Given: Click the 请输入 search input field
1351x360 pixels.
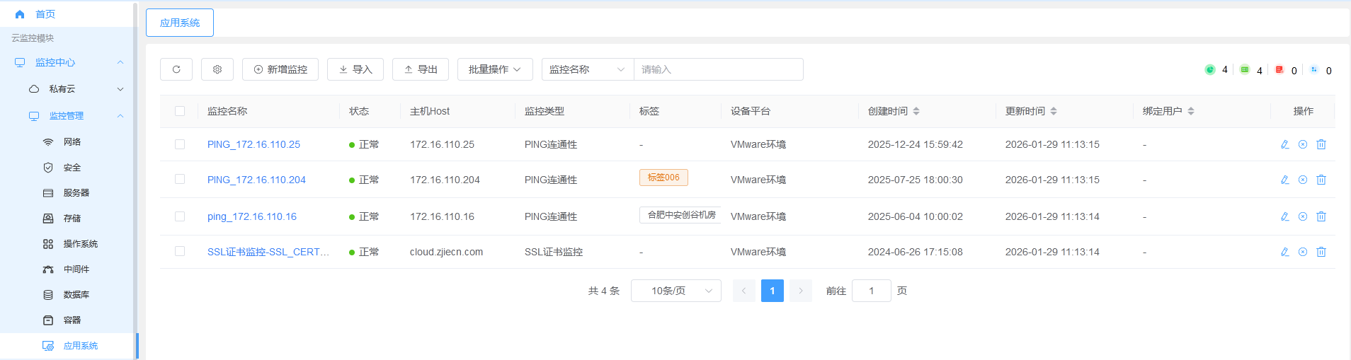Looking at the screenshot, I should tap(719, 69).
